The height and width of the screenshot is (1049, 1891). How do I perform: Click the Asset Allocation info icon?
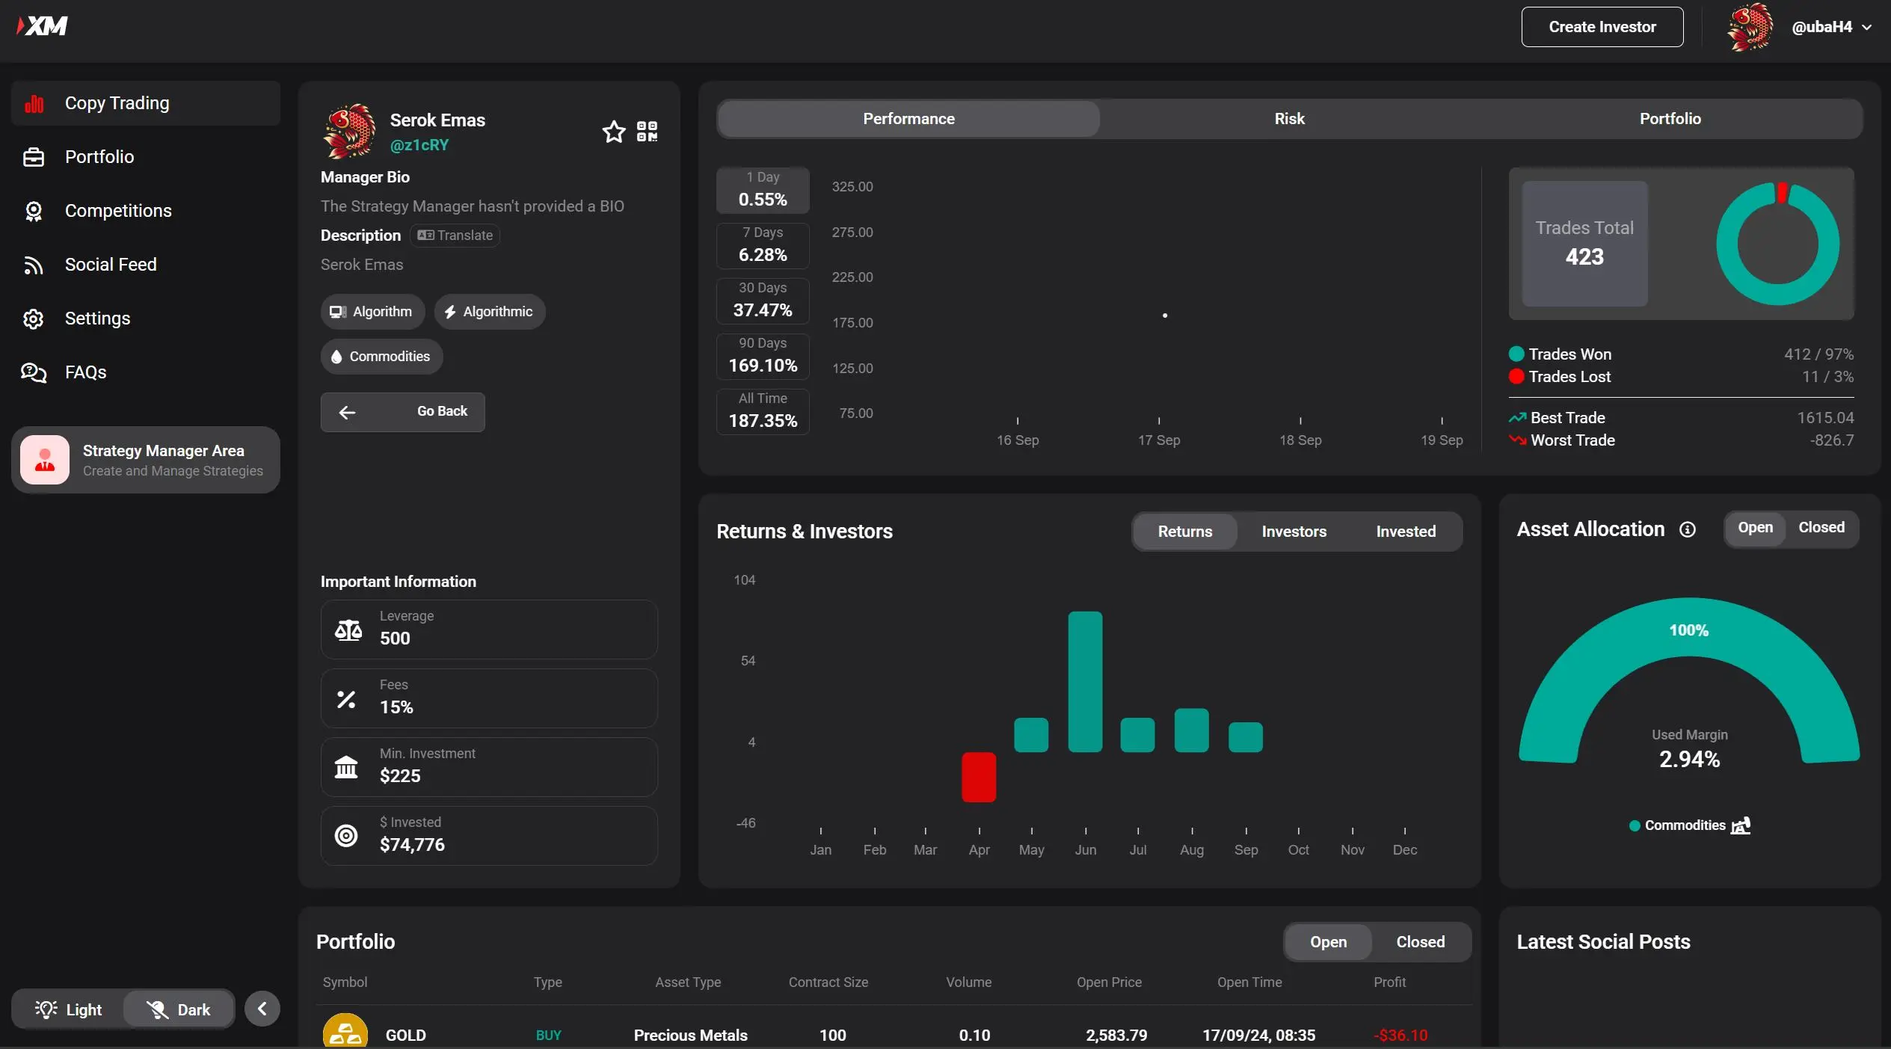point(1687,530)
